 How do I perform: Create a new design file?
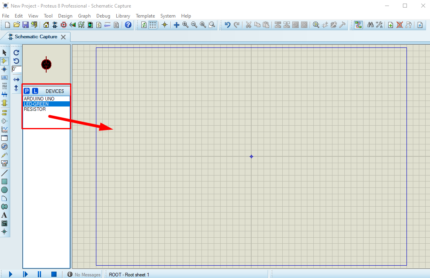(8, 25)
